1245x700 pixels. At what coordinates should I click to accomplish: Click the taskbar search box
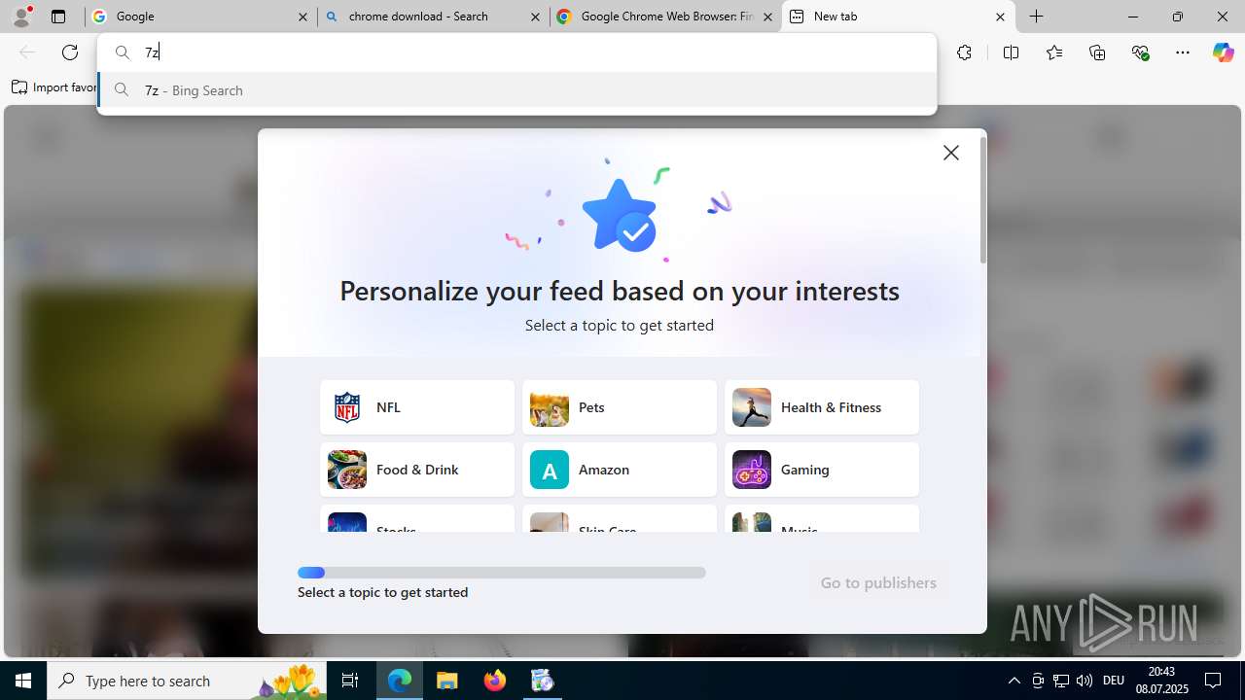tap(188, 681)
